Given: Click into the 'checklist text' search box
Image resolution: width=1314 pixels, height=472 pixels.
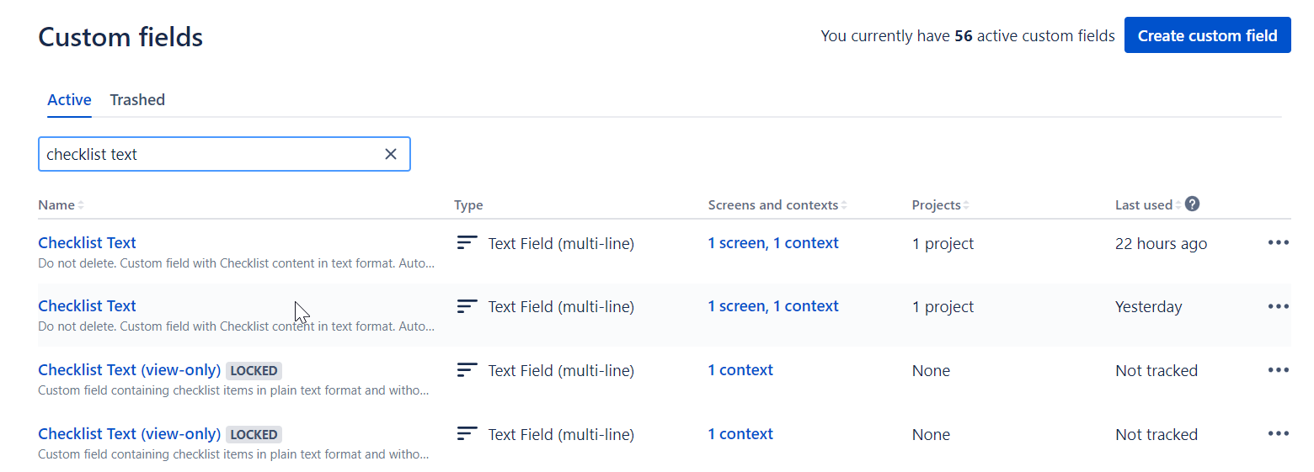Looking at the screenshot, I should [211, 154].
